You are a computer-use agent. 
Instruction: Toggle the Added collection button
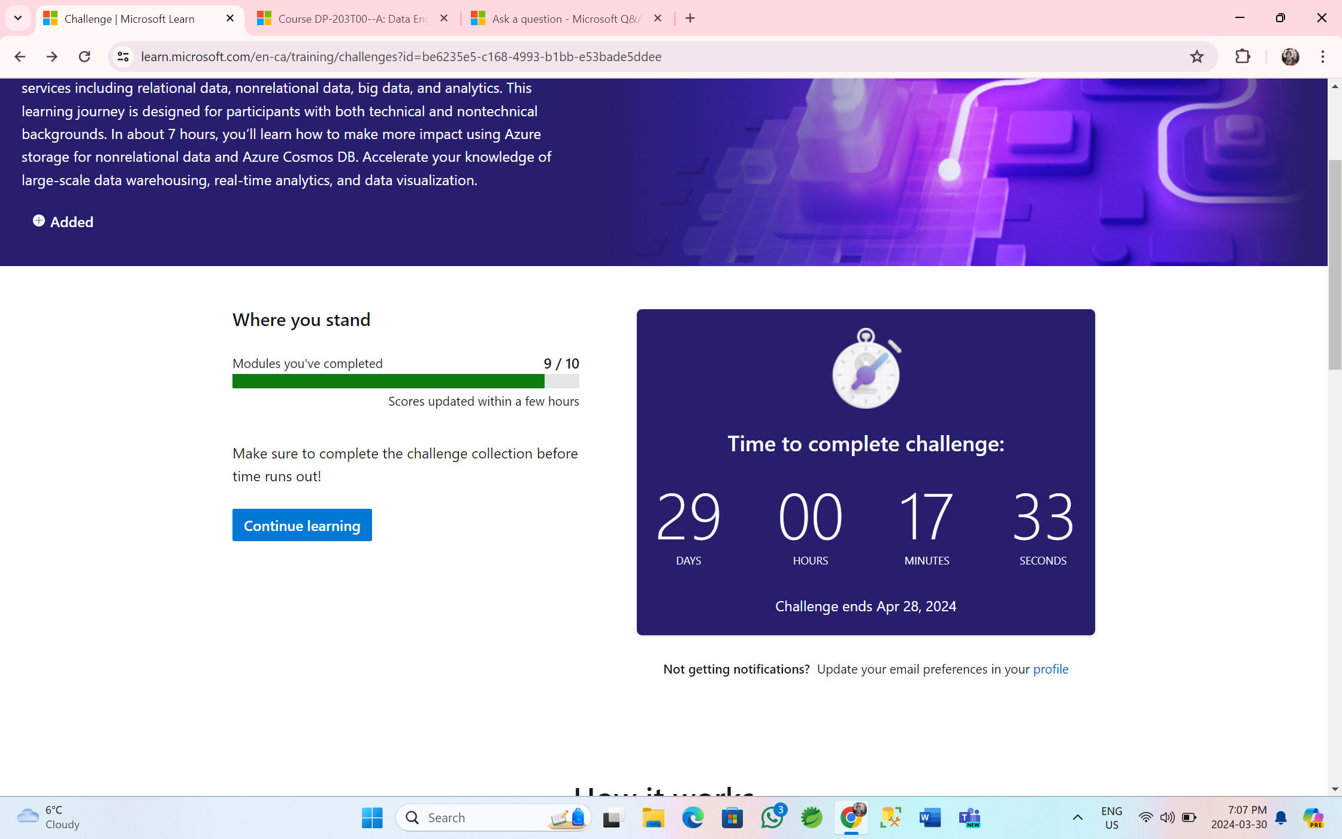(63, 222)
